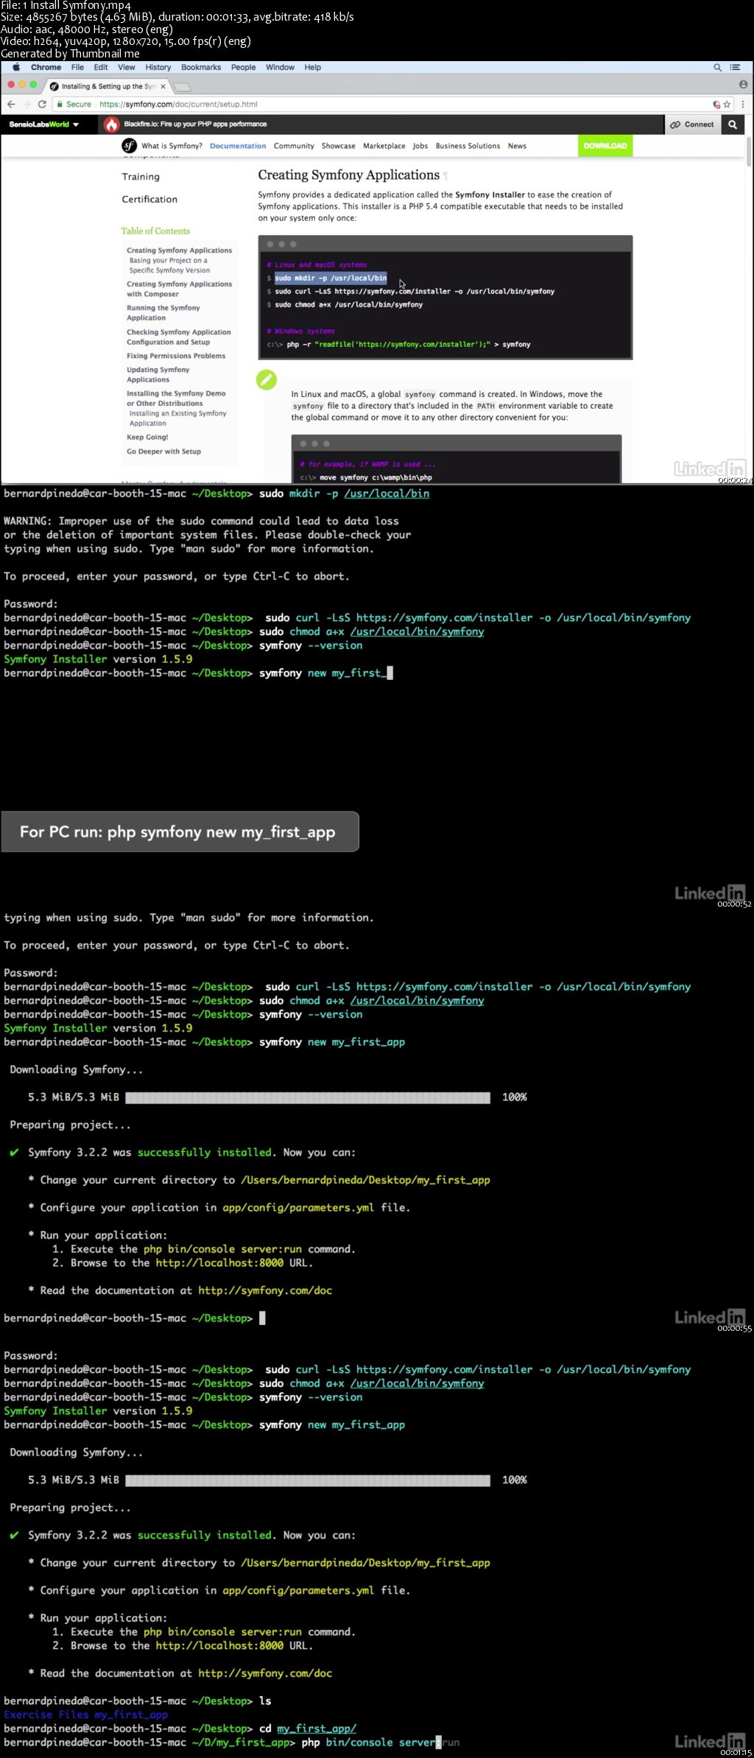Open the Help menu
Screen dimensions: 754x1758
coord(313,67)
